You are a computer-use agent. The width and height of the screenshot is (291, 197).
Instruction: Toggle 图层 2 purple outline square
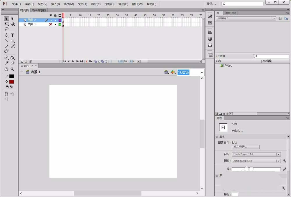point(60,20)
